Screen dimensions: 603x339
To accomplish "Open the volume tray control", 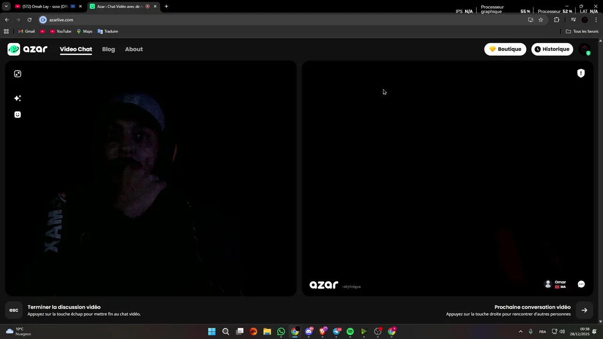I will click(562, 331).
